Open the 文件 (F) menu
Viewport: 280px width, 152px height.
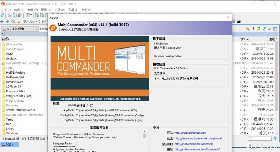(6, 10)
